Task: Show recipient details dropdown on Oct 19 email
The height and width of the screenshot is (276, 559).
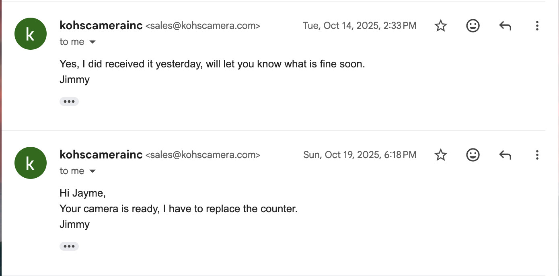Action: pos(92,171)
